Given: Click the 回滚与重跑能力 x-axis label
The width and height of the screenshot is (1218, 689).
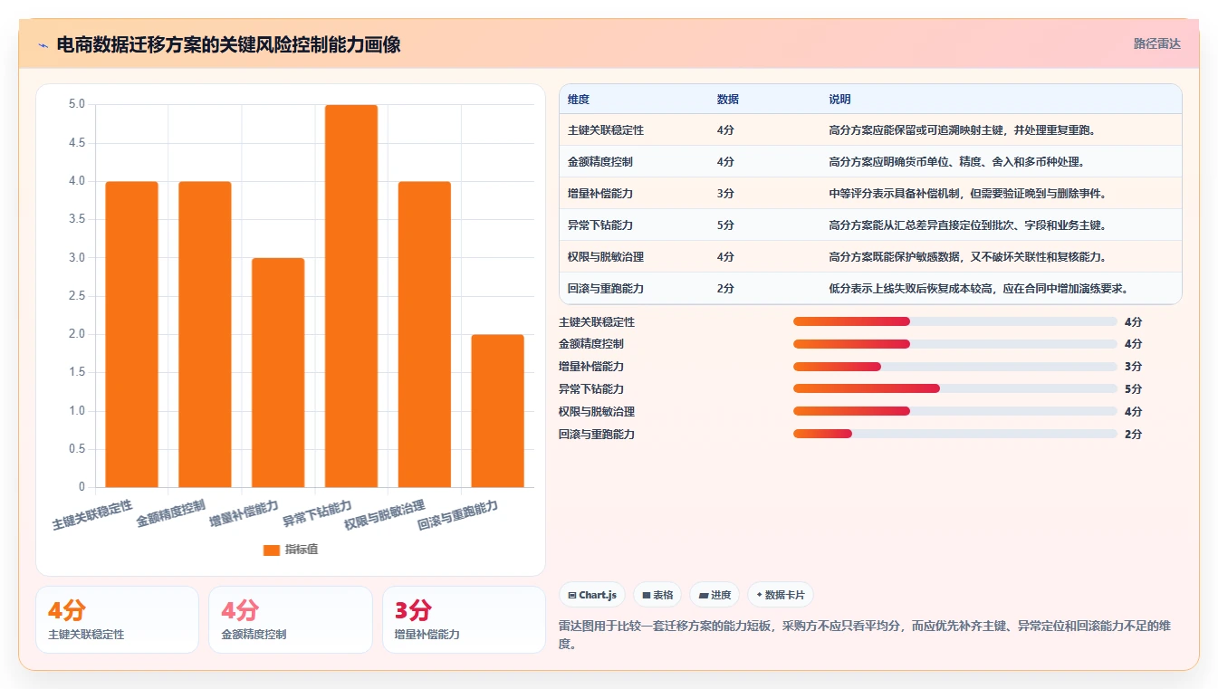Looking at the screenshot, I should click(457, 515).
